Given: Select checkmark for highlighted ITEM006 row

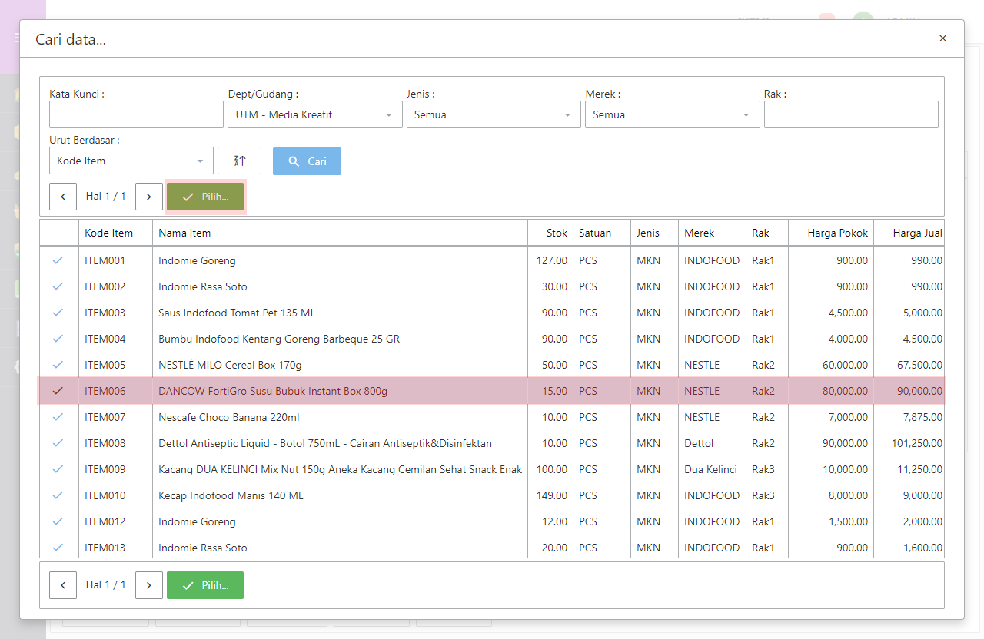Looking at the screenshot, I should [58, 391].
